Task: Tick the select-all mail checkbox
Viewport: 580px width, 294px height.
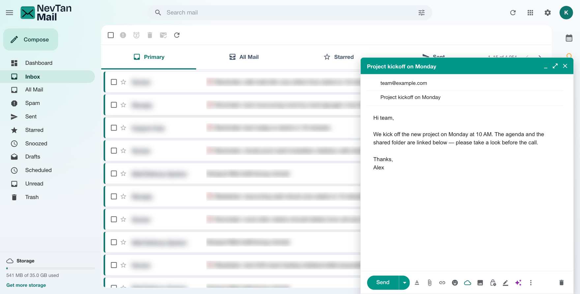Action: pyautogui.click(x=111, y=35)
